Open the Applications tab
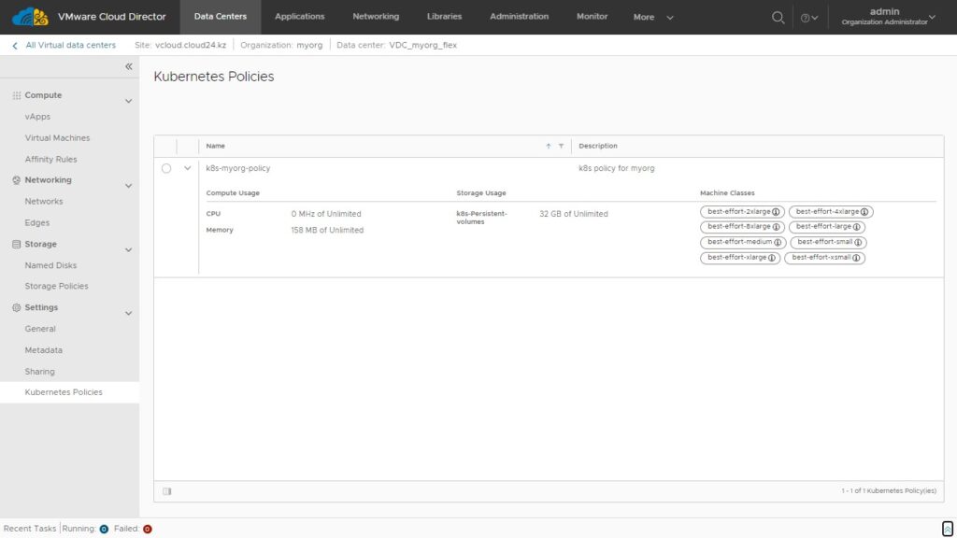Viewport: 957px width, 538px height. 300,17
